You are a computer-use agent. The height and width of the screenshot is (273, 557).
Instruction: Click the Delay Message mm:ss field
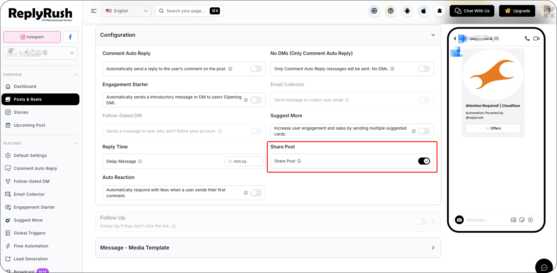(244, 161)
